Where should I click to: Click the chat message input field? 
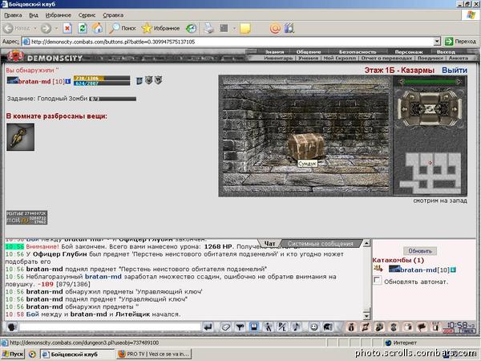tap(110, 327)
